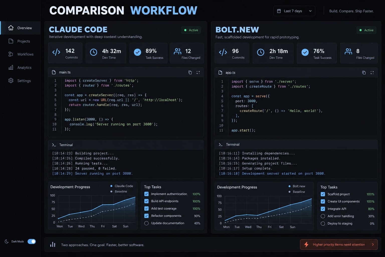Click the Settings gear icon
The image size is (385, 257).
(x=11, y=81)
